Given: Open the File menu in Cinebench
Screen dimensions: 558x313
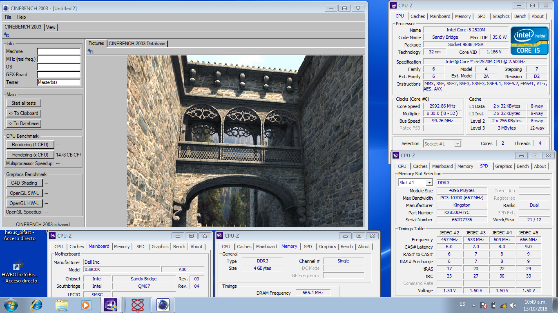Looking at the screenshot, I should (x=8, y=17).
